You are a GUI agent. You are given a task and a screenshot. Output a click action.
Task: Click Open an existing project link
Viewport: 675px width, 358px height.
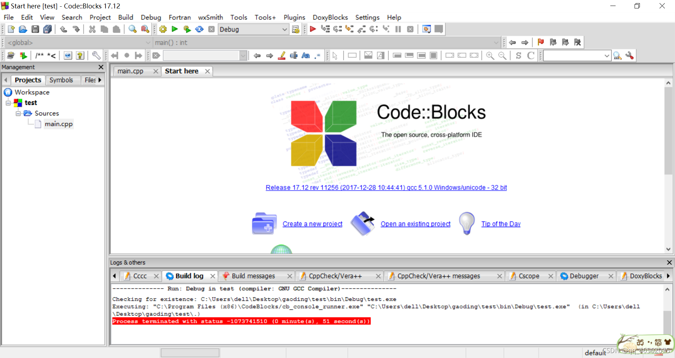(416, 224)
